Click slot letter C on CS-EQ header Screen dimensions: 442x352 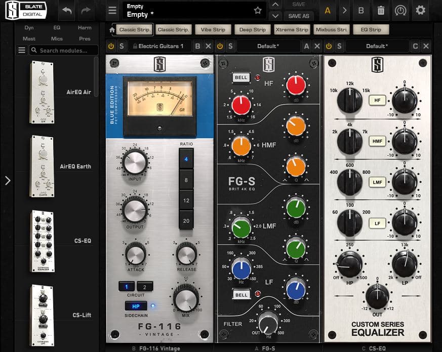pos(415,46)
